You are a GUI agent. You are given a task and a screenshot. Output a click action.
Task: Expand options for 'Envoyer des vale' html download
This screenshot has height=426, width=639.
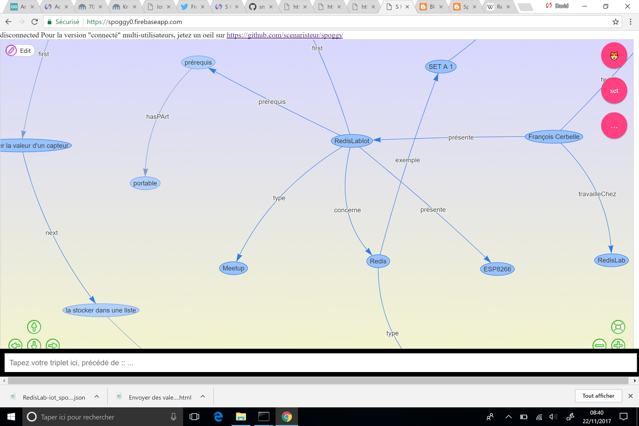tap(203, 397)
